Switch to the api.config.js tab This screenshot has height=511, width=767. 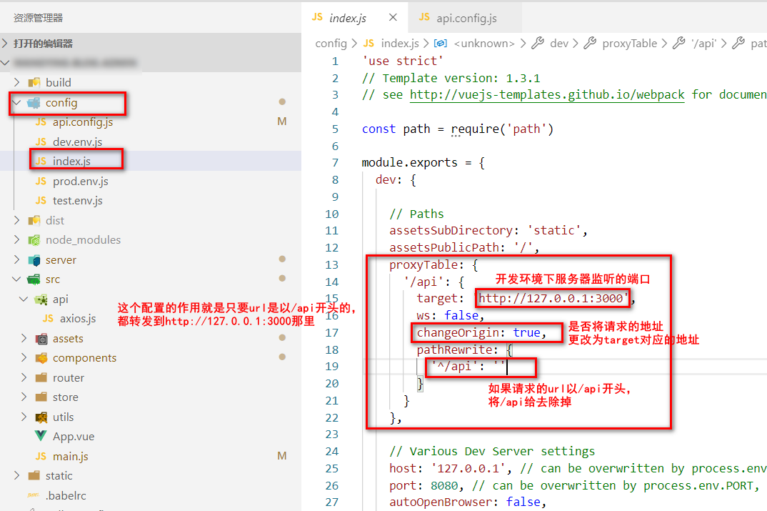point(466,18)
